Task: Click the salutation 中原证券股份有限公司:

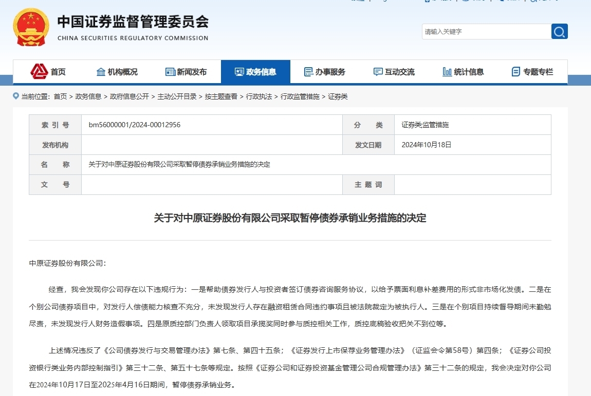Action: 67,263
